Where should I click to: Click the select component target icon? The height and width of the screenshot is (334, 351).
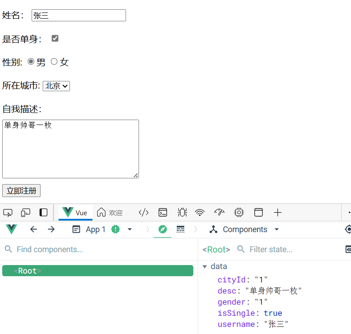coord(348,229)
